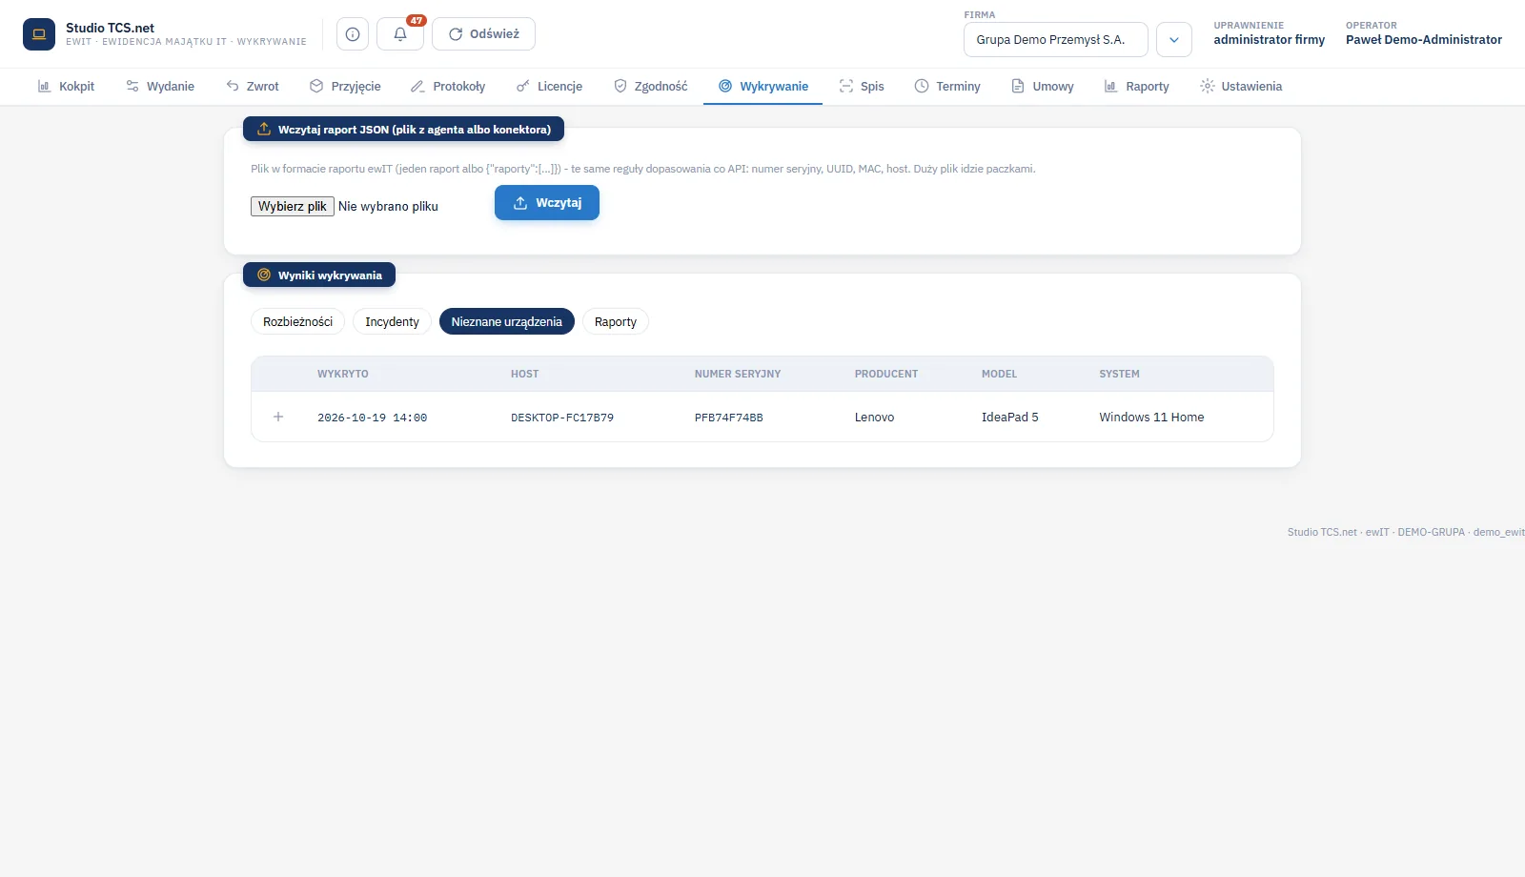Open the Przyjęcie tab
The width and height of the screenshot is (1525, 877).
(345, 87)
